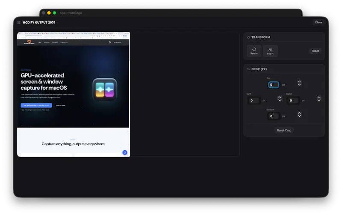Click the Top crop stepper arrows
The width and height of the screenshot is (342, 215).
[299, 83]
